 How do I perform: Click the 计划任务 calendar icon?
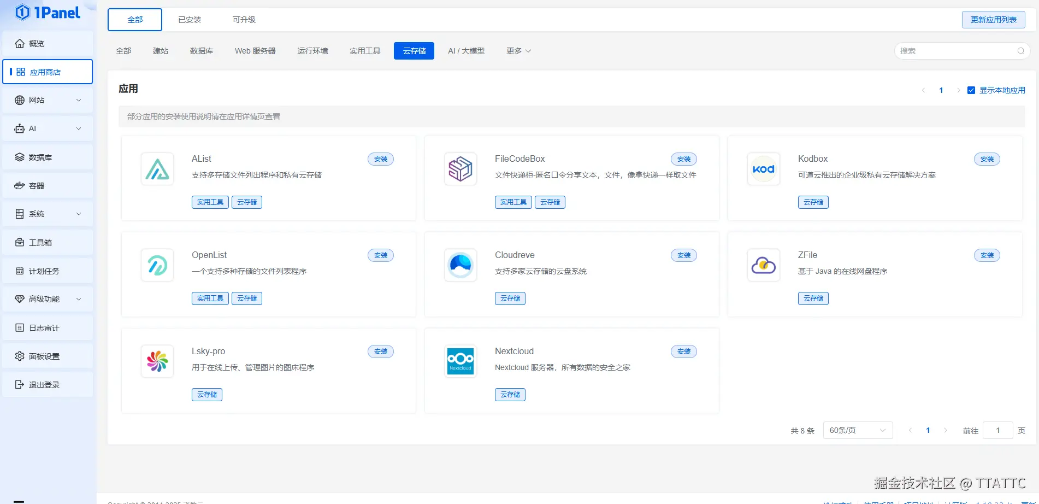click(x=20, y=271)
